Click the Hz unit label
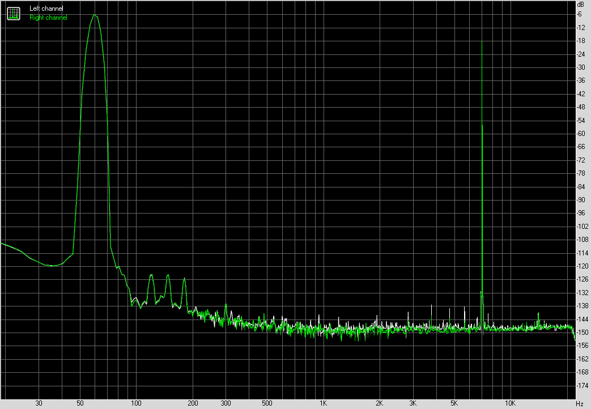The width and height of the screenshot is (591, 409). click(580, 404)
